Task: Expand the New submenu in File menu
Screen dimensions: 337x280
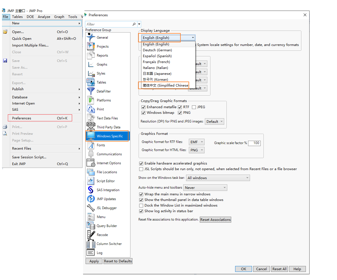Action: (46, 23)
